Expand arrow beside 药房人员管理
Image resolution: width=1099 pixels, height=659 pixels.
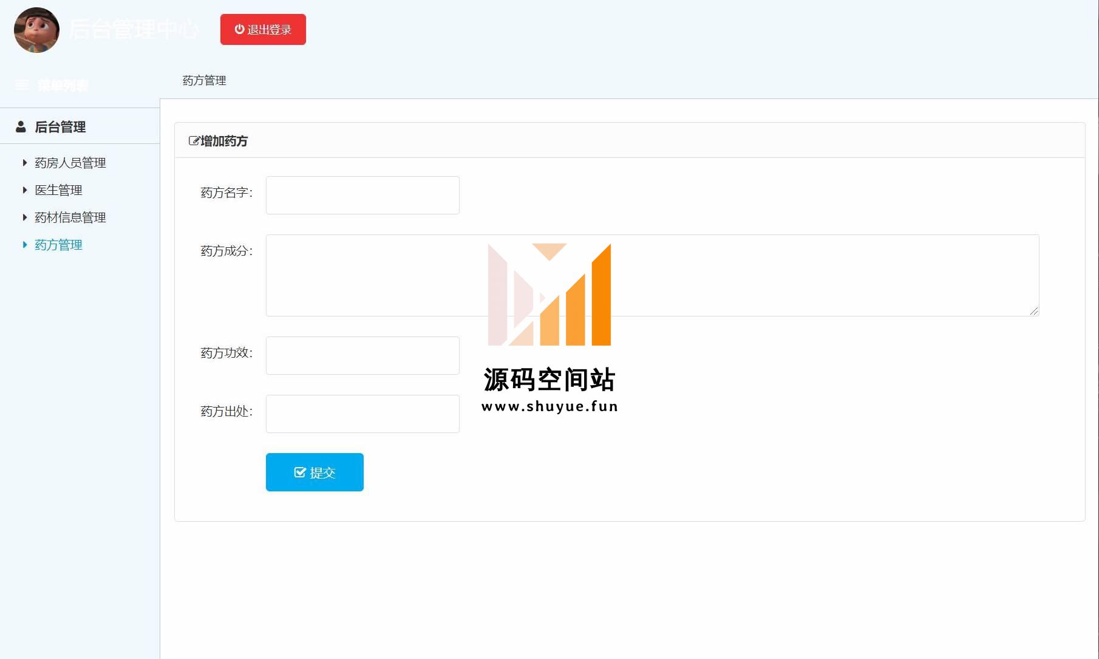[25, 163]
